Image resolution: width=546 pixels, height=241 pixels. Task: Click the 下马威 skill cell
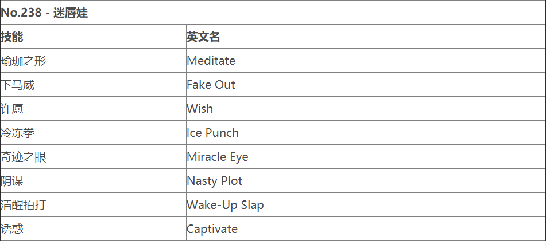coord(18,85)
